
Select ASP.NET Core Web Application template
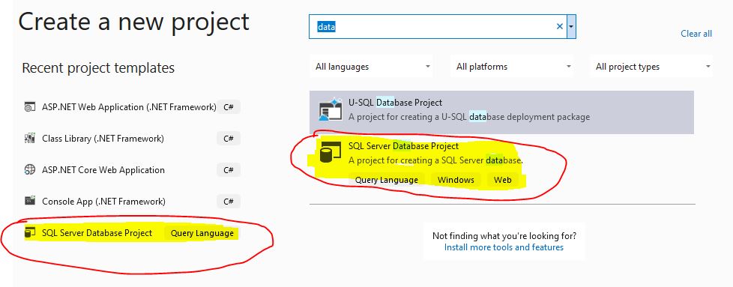pos(103,170)
